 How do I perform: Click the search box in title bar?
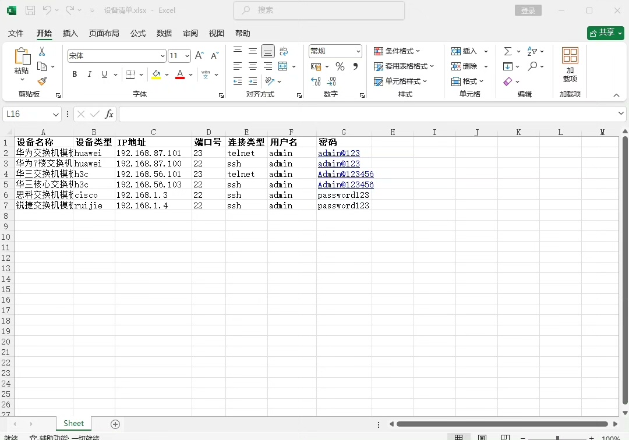(x=319, y=10)
